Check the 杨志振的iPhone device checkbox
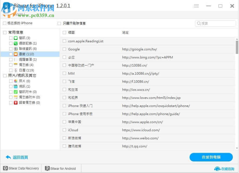 [4, 23]
